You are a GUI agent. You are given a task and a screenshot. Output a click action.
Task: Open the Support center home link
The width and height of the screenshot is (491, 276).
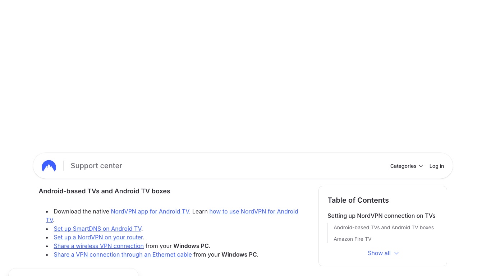coord(96,166)
